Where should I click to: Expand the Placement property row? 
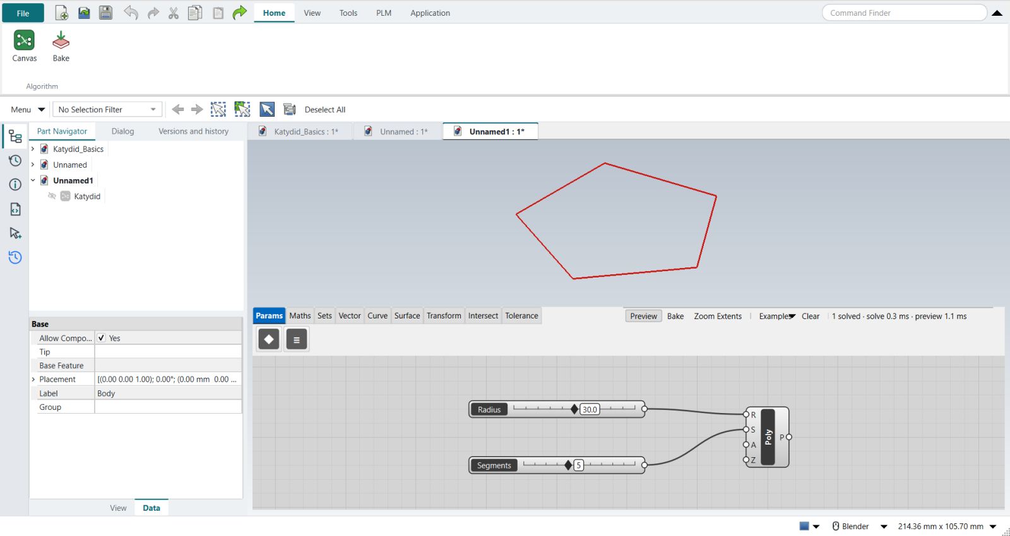click(33, 380)
